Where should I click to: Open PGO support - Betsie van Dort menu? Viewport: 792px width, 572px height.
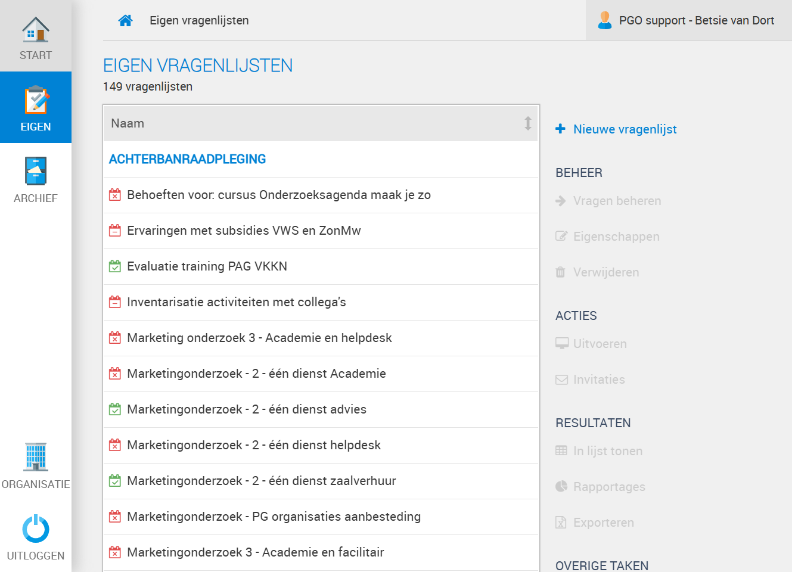point(688,20)
